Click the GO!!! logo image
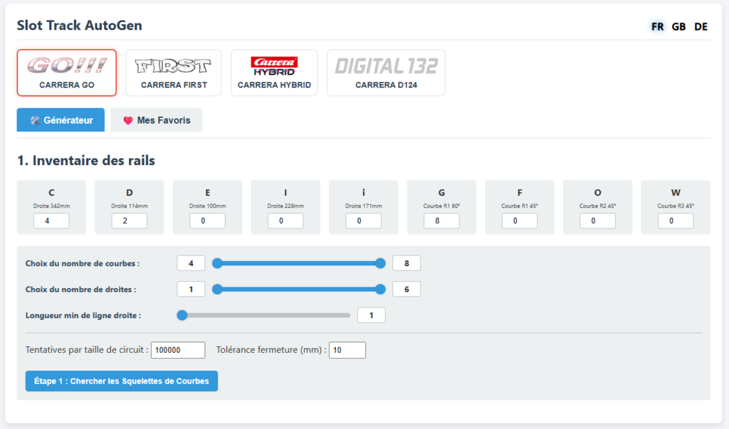The height and width of the screenshot is (429, 729). point(67,65)
